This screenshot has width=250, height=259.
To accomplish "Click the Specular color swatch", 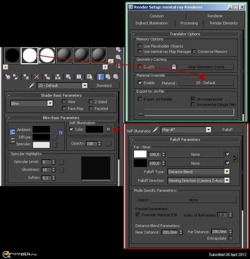I will (41, 145).
